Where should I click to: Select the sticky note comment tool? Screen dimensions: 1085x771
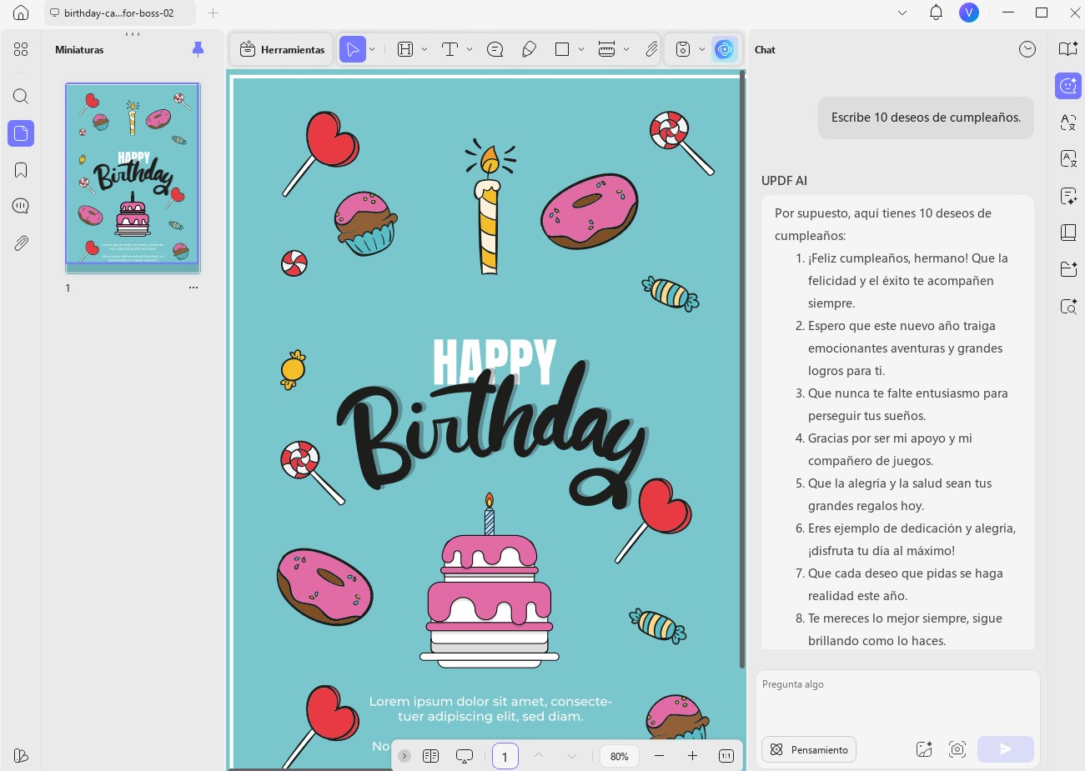[495, 50]
